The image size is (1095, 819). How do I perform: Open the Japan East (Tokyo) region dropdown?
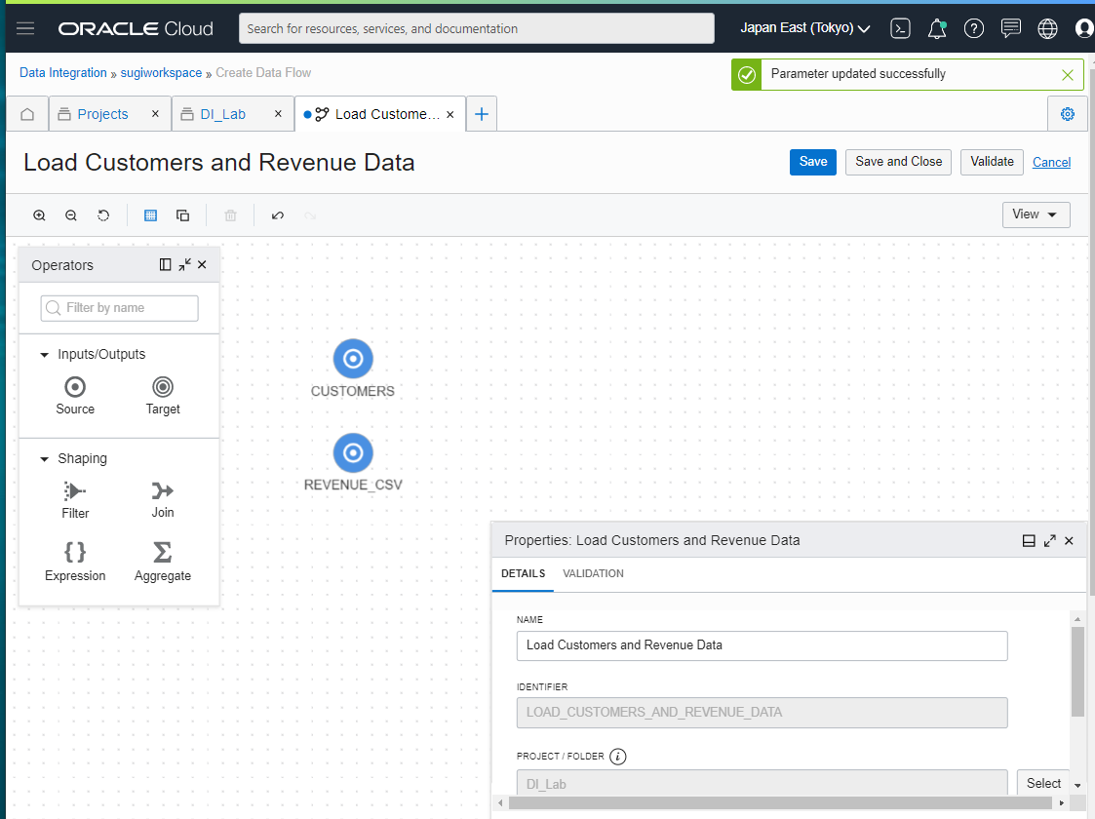pyautogui.click(x=805, y=28)
